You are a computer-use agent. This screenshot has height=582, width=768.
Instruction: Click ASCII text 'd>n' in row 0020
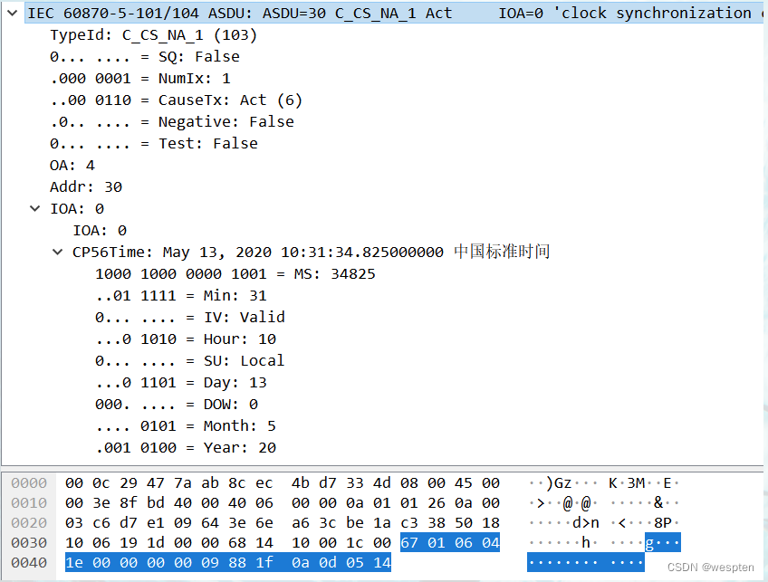point(586,523)
